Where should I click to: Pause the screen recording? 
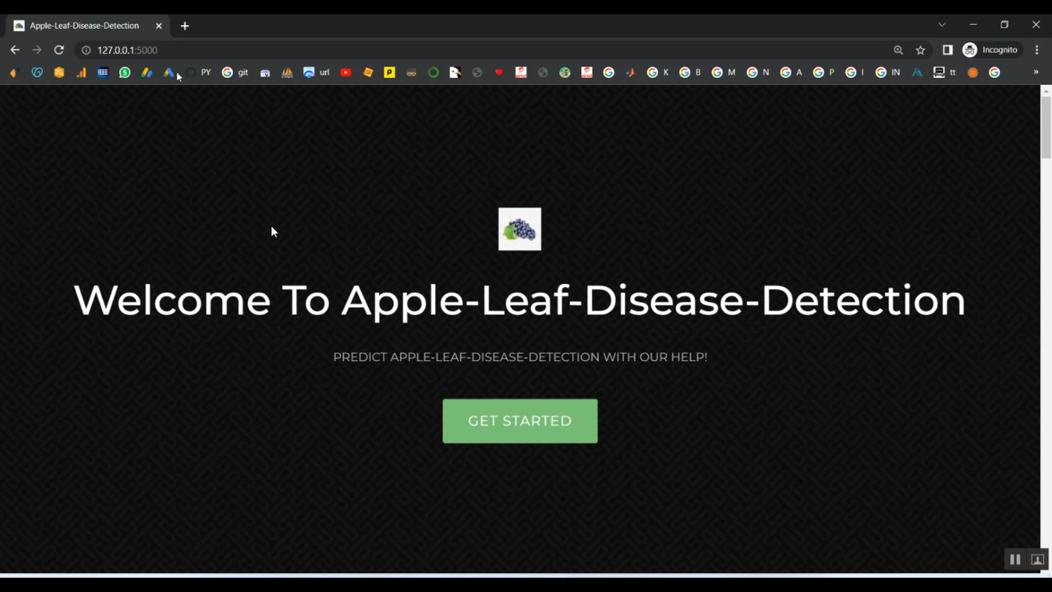point(1015,559)
